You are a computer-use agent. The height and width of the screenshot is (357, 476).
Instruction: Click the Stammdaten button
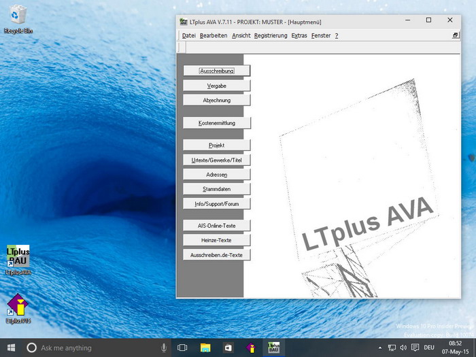click(217, 189)
